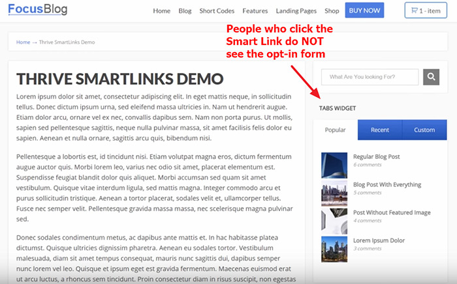Switch to the Custom tab

click(x=424, y=130)
